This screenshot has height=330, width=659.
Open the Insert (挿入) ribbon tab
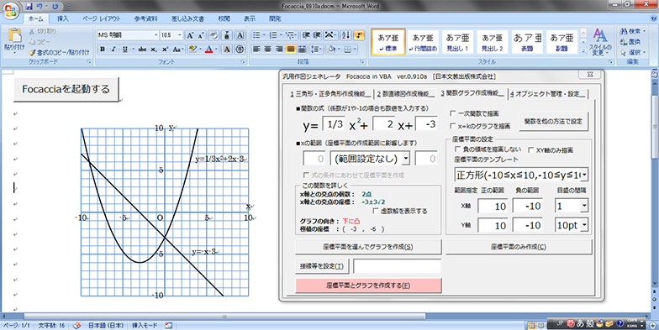[62, 18]
